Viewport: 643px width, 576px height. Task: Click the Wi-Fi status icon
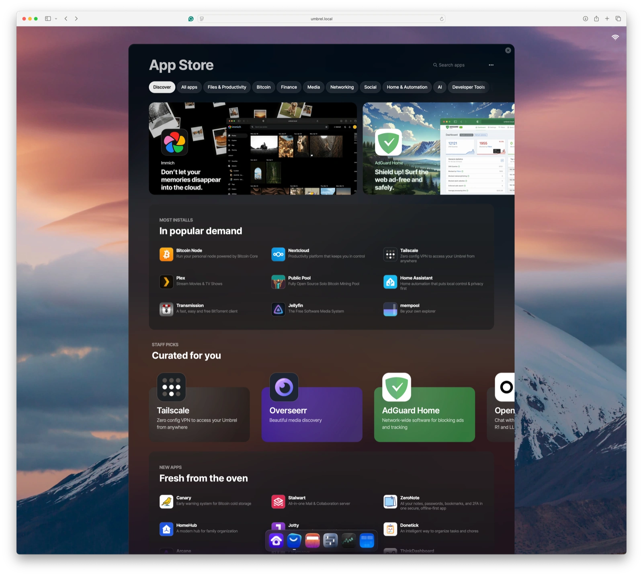[615, 37]
